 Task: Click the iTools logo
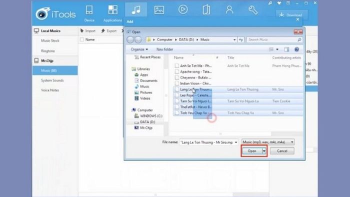pyautogui.click(x=56, y=14)
